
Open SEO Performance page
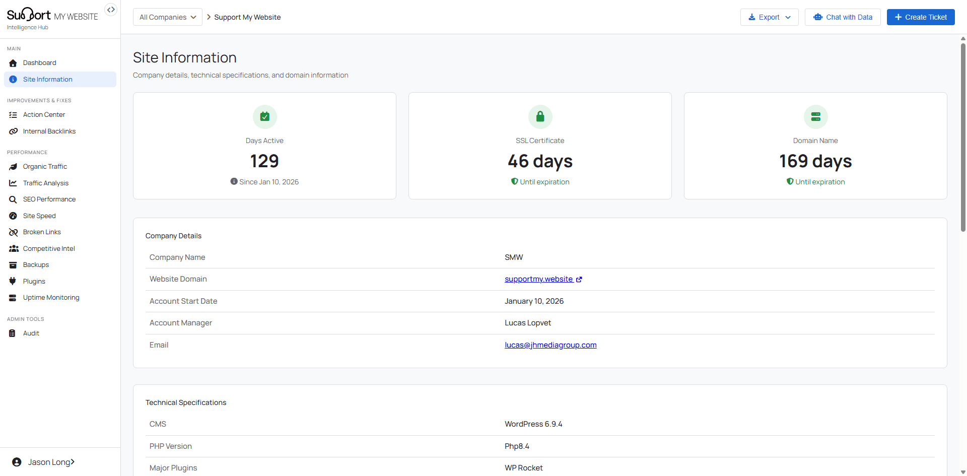60,199
